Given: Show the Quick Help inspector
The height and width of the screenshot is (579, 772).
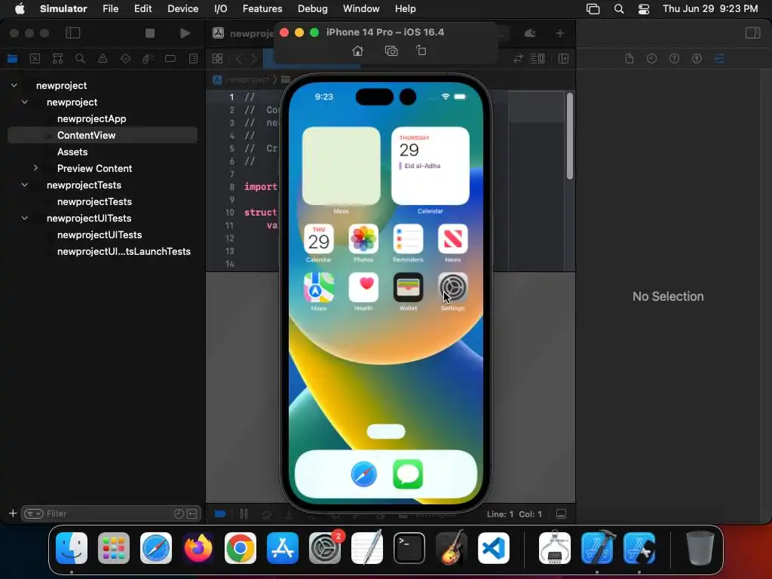Looking at the screenshot, I should click(675, 59).
